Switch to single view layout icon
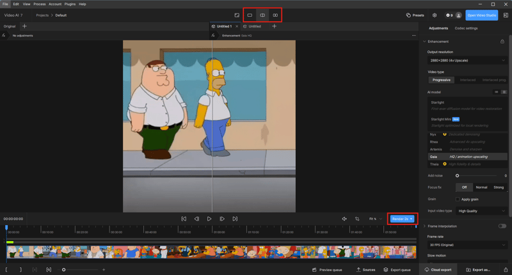Image resolution: width=512 pixels, height=275 pixels. coord(250,15)
